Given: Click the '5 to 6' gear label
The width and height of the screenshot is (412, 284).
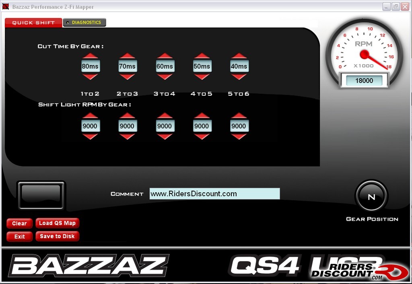Looking at the screenshot, I should (239, 94).
